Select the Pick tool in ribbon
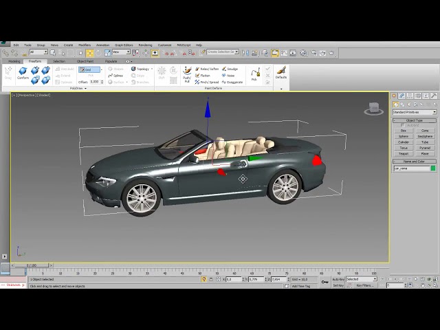440x330 pixels. [254, 75]
